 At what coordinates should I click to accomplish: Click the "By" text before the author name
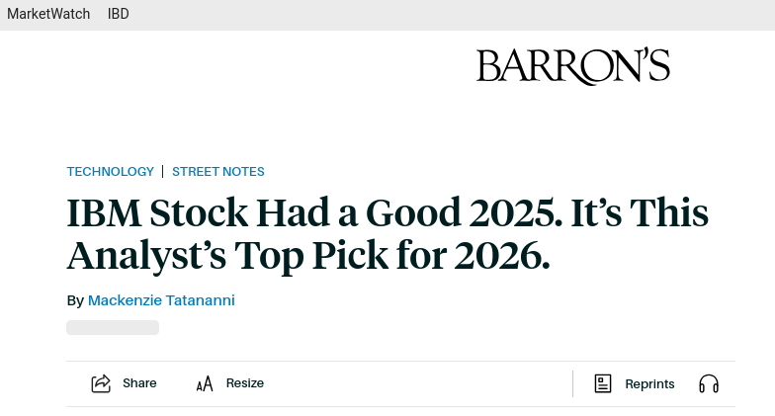coord(75,299)
